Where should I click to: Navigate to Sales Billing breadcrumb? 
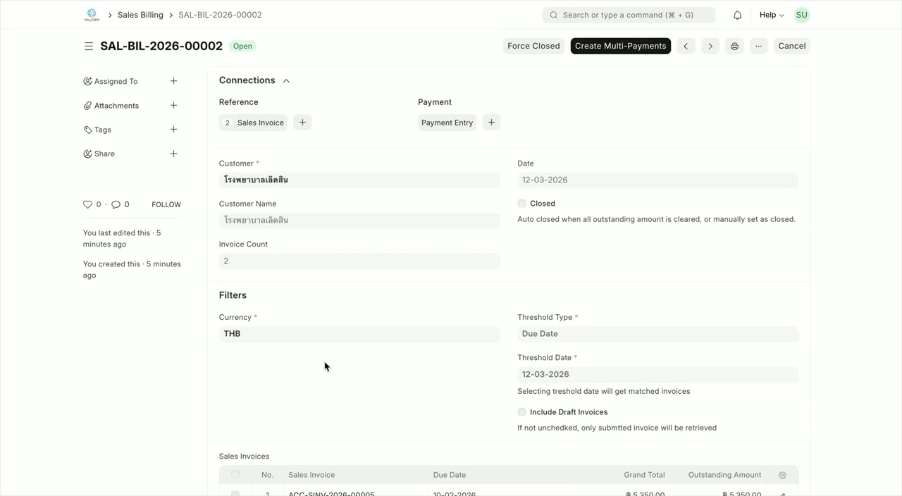(140, 15)
